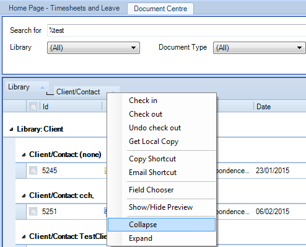Tick the checkbox for document 5251

point(33,212)
